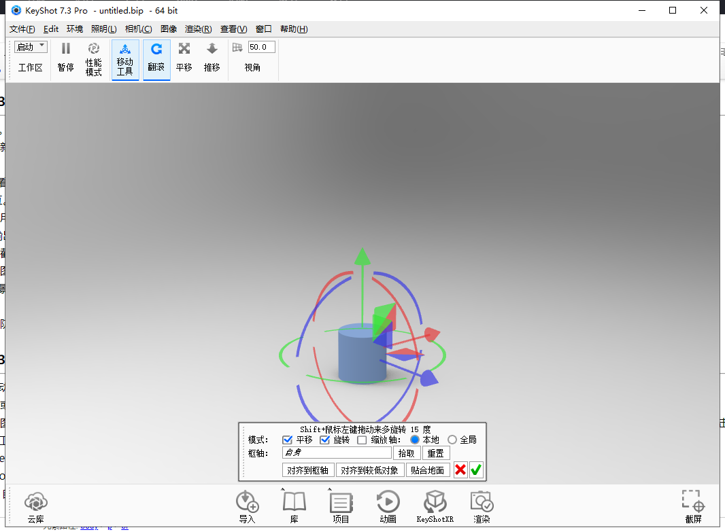725x532 pixels.
Task: Toggle the 平移 translate checkbox
Action: [287, 440]
